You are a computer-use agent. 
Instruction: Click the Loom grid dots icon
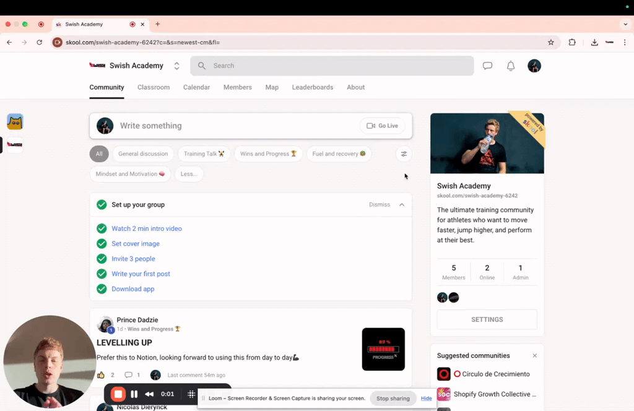191,394
